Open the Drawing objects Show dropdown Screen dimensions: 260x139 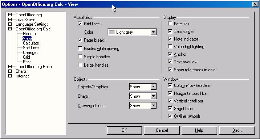[x=153, y=105]
